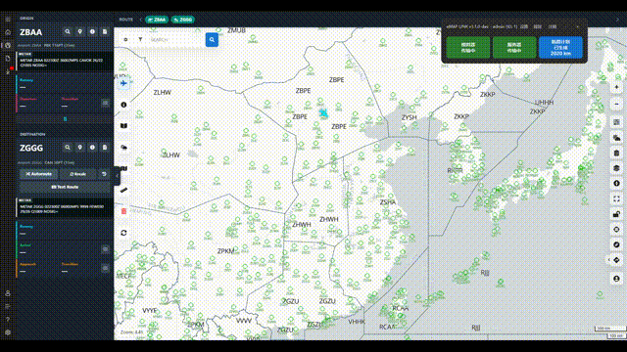Click the blue map search button
This screenshot has height=352, width=627.
click(212, 40)
